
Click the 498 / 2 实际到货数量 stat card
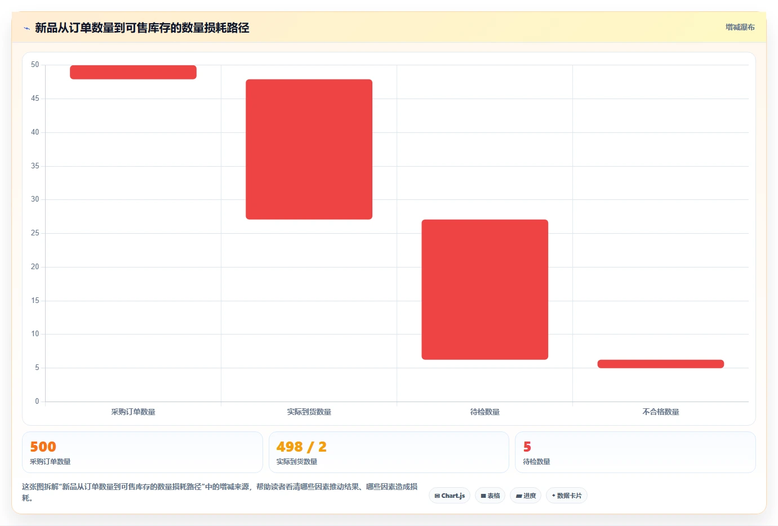(x=389, y=452)
